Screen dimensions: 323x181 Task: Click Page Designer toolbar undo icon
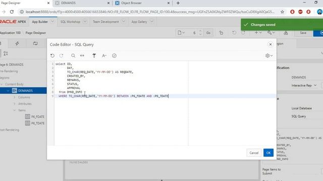234,33
